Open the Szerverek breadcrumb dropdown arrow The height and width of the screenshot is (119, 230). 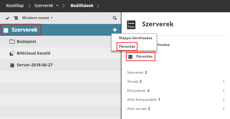(57, 6)
